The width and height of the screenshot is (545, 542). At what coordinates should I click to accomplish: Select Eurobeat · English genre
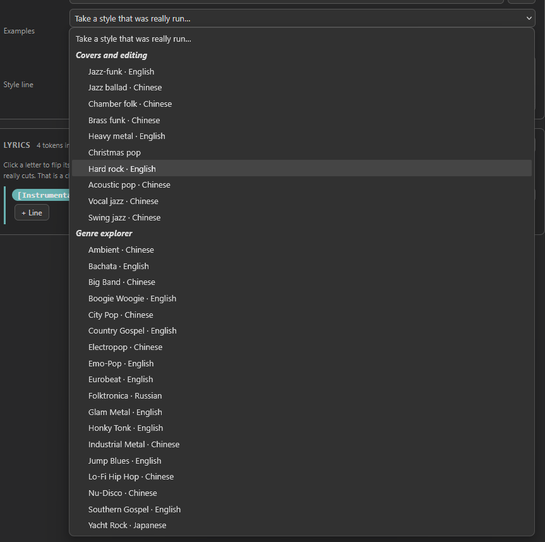tap(302, 380)
